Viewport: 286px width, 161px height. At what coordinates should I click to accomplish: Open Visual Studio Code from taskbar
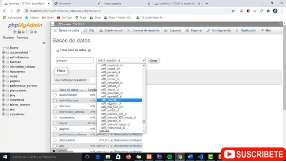(x=200, y=157)
